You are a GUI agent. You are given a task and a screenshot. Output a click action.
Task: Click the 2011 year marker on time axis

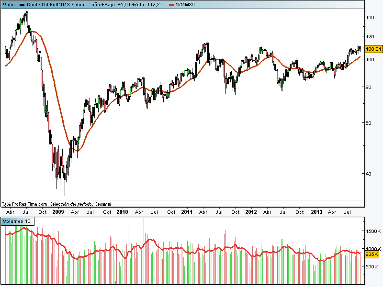tap(187, 212)
